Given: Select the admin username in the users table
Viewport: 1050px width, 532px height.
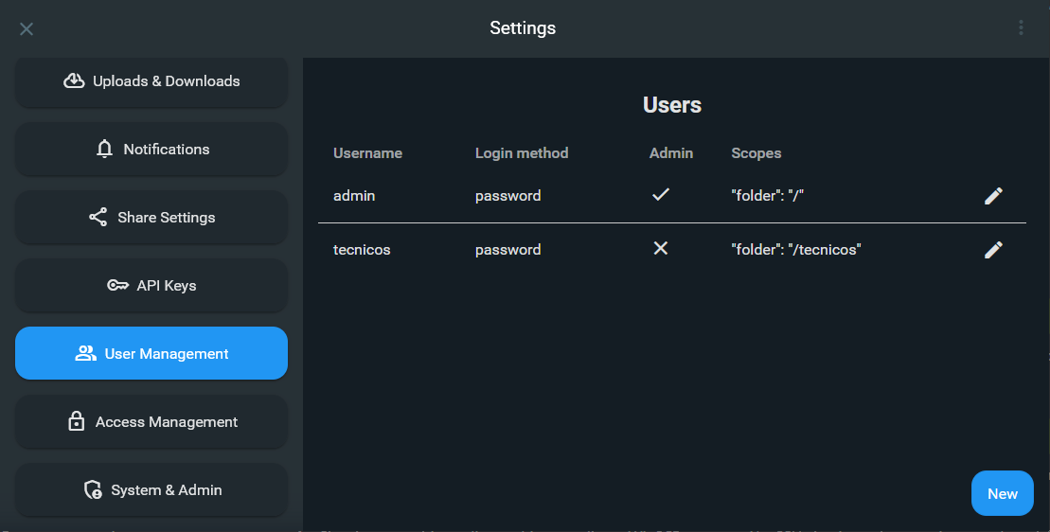Looking at the screenshot, I should 354,196.
